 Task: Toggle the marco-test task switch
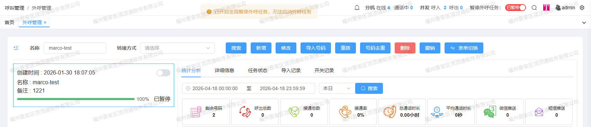pyautogui.click(x=163, y=73)
